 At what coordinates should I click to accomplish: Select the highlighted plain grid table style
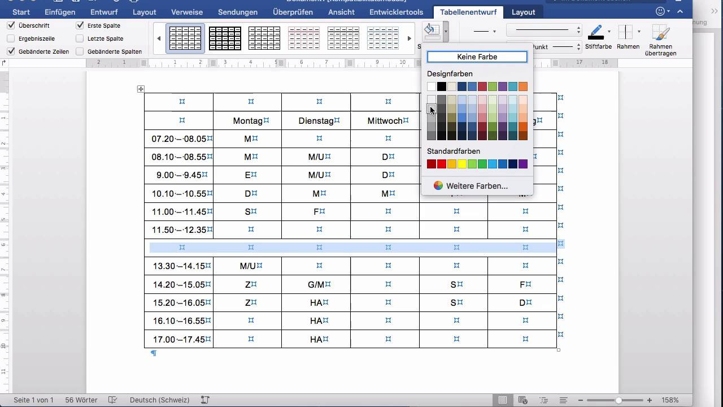tap(185, 38)
